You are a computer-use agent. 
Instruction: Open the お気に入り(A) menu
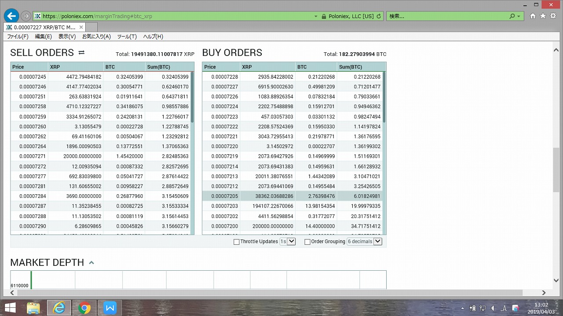[96, 36]
